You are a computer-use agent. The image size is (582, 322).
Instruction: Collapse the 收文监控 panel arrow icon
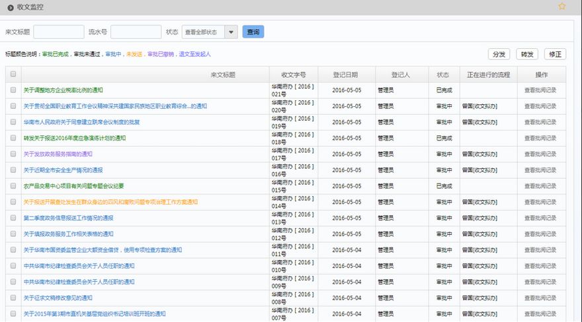pos(11,7)
